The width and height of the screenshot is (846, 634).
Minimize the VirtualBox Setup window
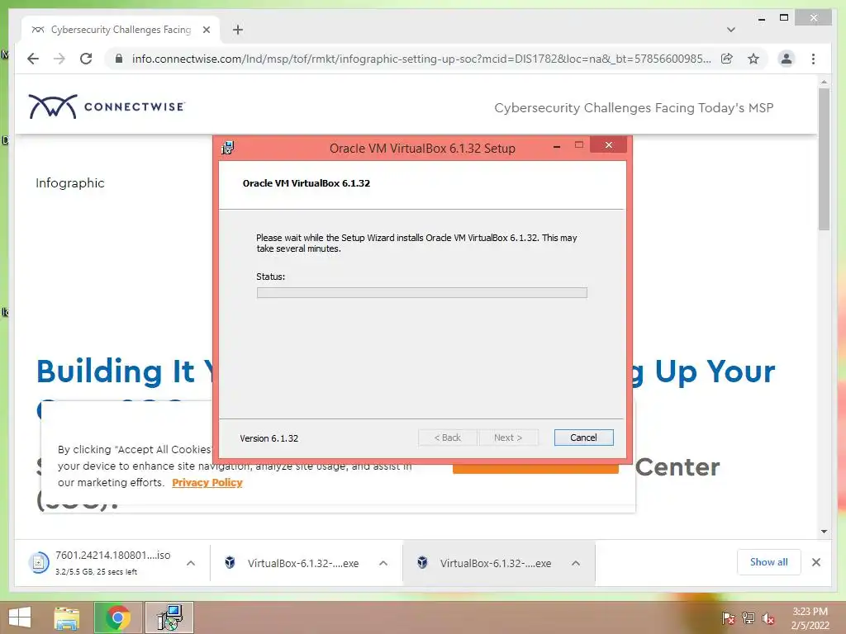(557, 145)
